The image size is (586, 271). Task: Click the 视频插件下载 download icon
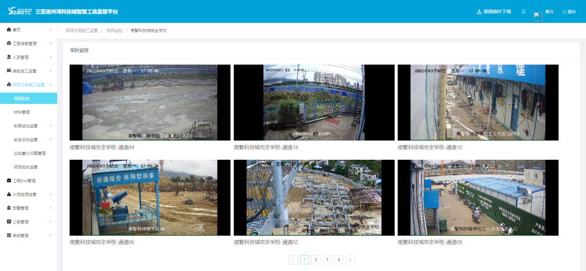pos(479,11)
